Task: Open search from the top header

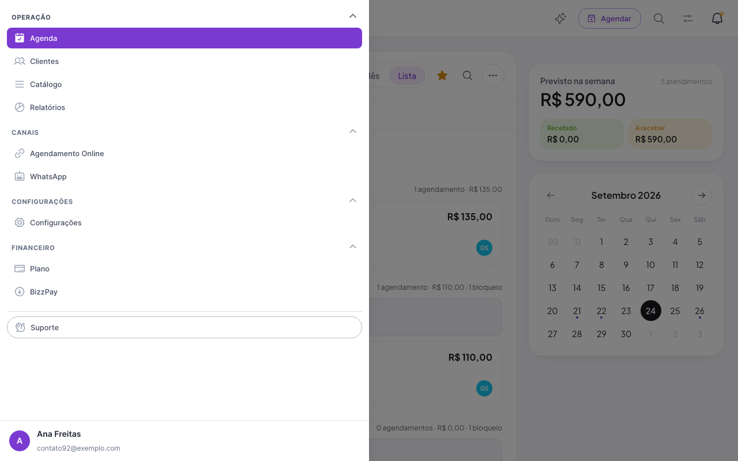Action: (x=659, y=18)
